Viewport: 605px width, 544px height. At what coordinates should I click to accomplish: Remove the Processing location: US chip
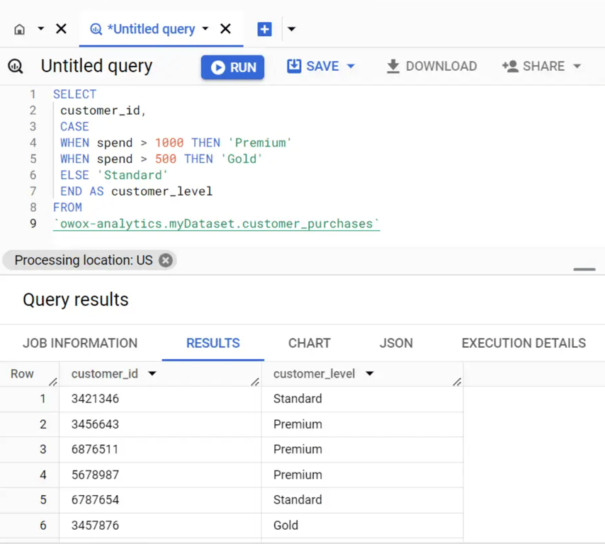(166, 260)
